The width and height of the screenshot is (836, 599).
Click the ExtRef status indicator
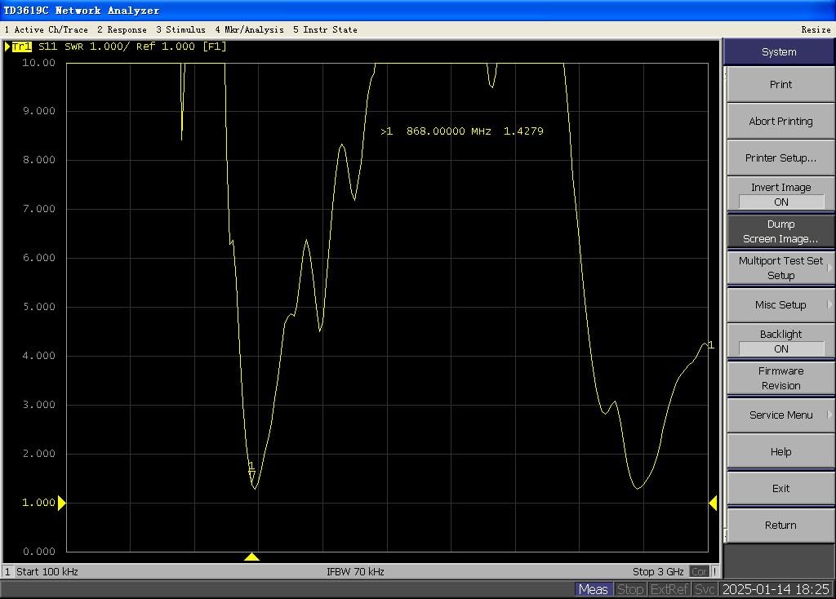669,588
